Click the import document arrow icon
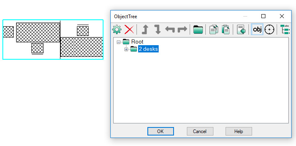Viewport: 296px width, 146px height. 241,29
